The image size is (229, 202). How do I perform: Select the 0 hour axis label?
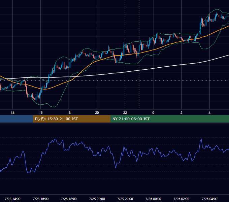click(153, 113)
